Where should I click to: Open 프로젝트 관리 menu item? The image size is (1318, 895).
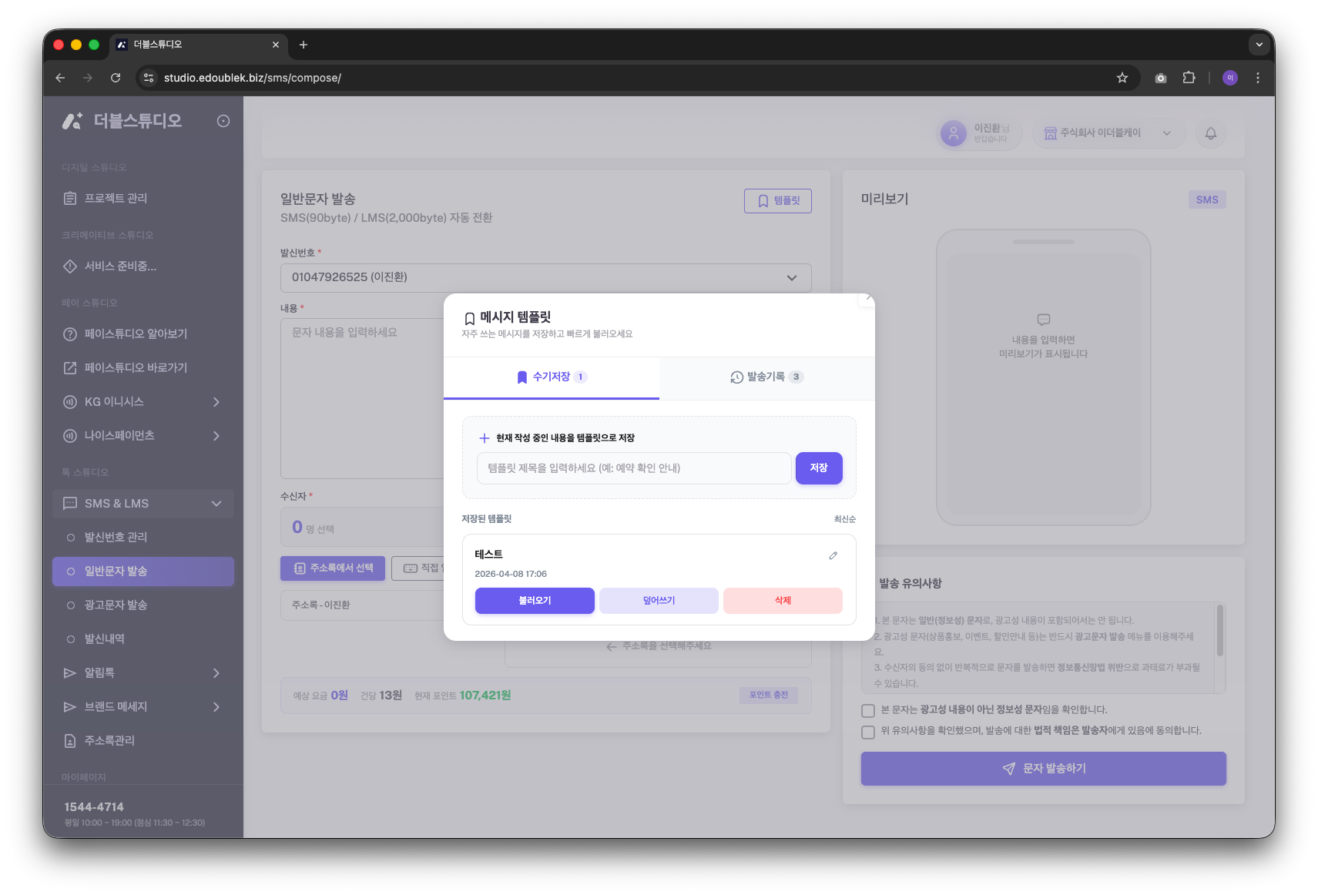click(x=143, y=199)
